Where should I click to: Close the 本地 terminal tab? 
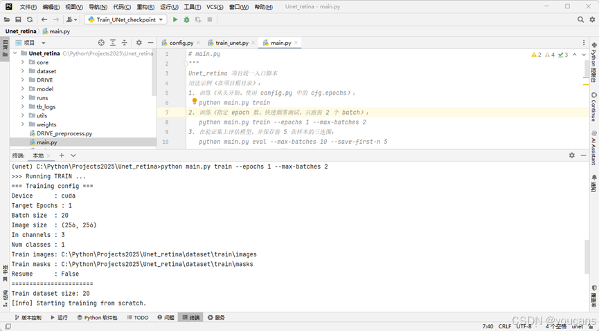48,155
